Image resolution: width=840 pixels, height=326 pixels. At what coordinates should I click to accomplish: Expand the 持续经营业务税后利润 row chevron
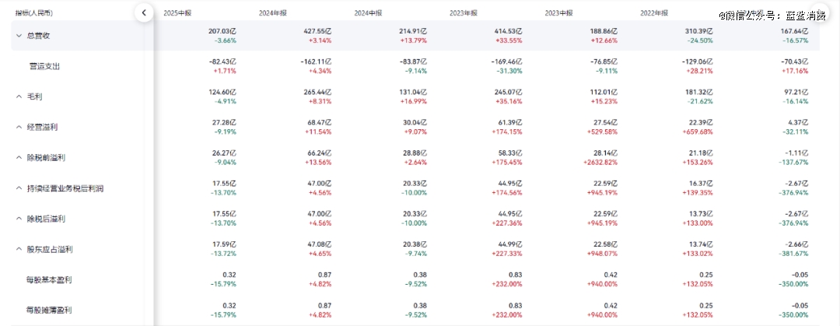(19, 188)
